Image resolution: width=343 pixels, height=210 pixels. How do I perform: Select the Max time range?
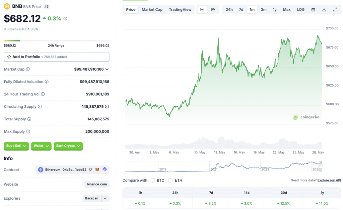[287, 10]
